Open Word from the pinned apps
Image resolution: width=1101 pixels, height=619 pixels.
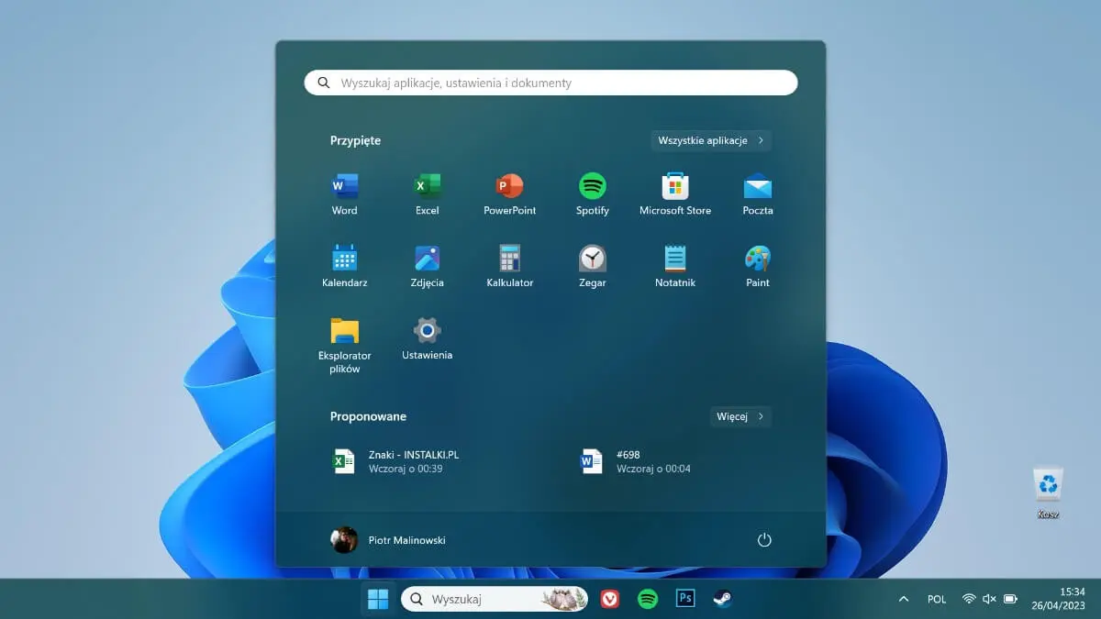344,188
